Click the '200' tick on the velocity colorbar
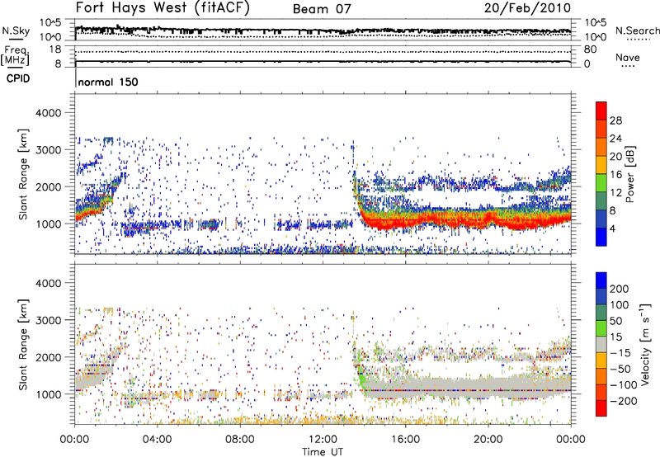The image size is (660, 457). 620,289
